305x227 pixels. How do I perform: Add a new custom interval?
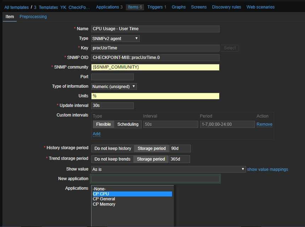(x=96, y=134)
